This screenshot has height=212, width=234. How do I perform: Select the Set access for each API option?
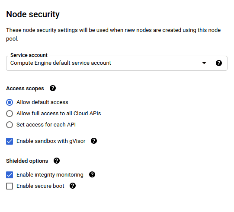click(x=10, y=125)
